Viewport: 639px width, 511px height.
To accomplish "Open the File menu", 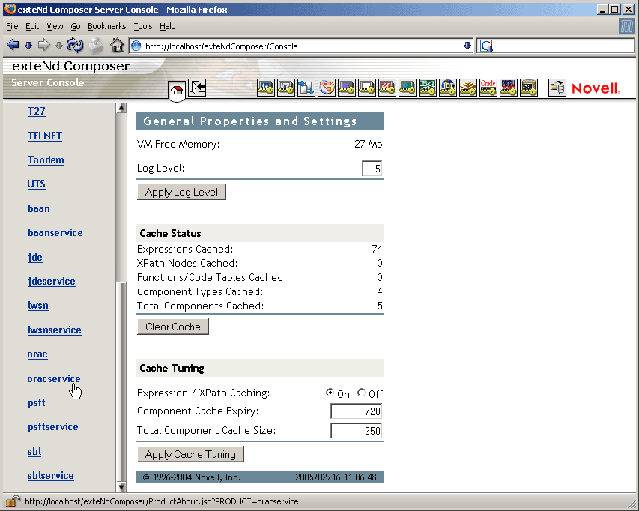I will point(12,26).
